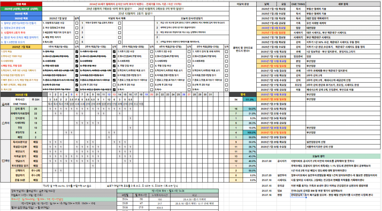Viewport: 382px width, 211px height.
Task: Select the 오늘의 생각 section header
Action: [x=319, y=156]
